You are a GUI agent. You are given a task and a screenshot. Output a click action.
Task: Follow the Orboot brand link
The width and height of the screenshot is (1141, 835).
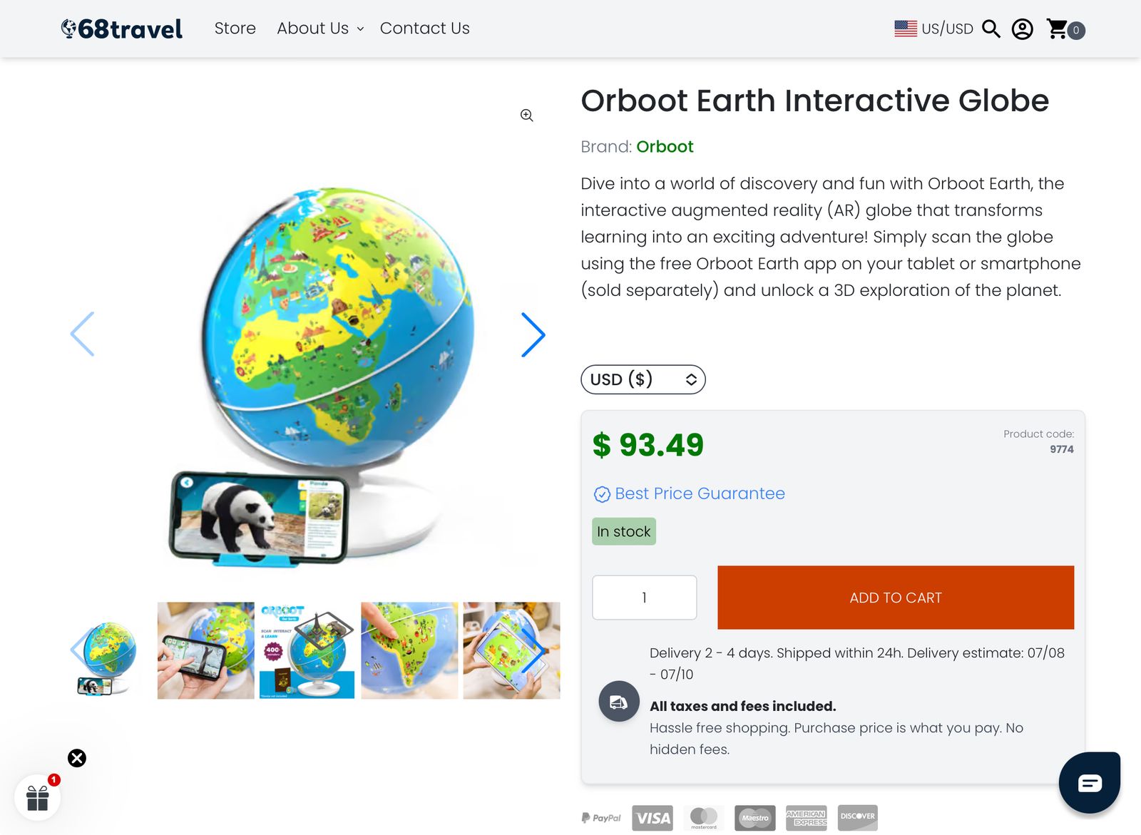[665, 147]
